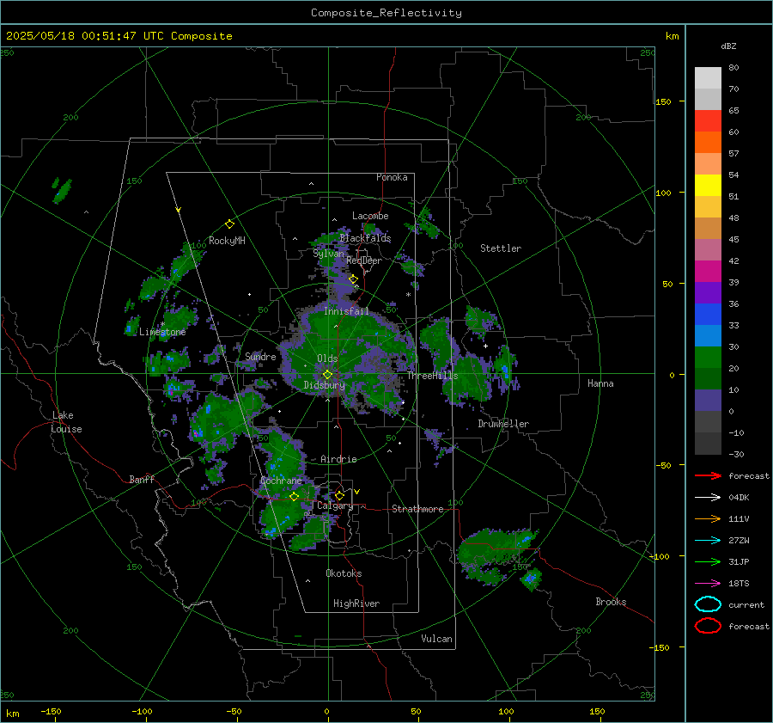Click the Strathmore city label
Screen dimensions: 773x723
(x=417, y=509)
